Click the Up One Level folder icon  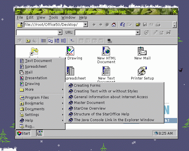28,41
